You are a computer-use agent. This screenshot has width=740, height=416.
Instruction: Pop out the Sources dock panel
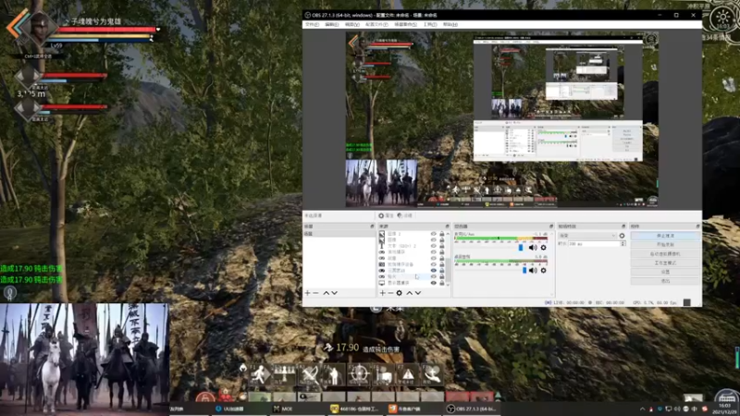(447, 226)
